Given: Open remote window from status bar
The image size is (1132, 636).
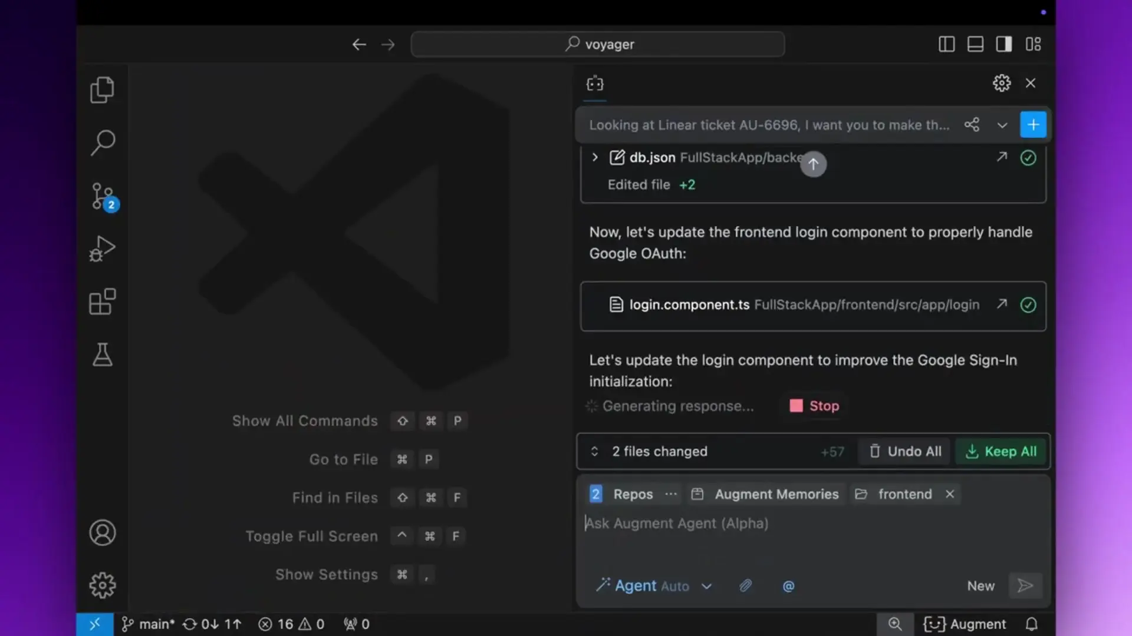Looking at the screenshot, I should 94,624.
